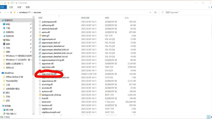
Task: Open recent locations dropdown arrow
Action: tap(8, 12)
